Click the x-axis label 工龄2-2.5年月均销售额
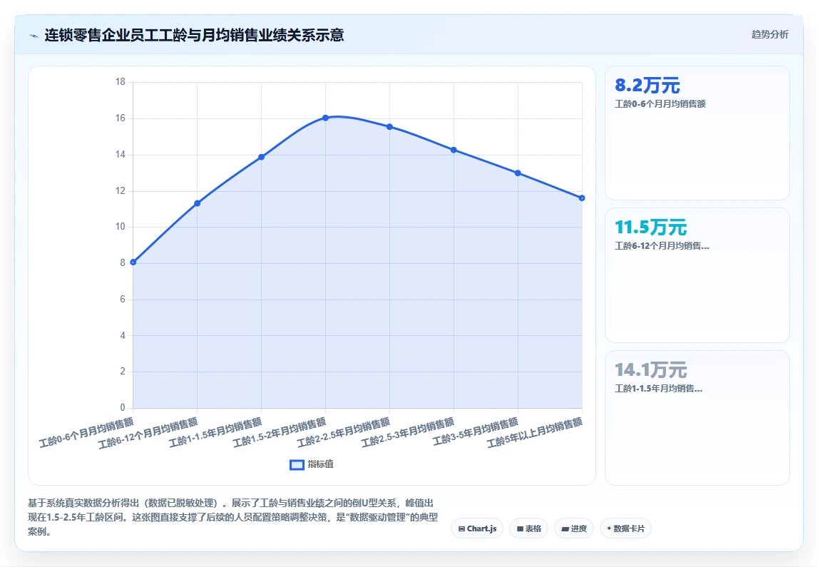This screenshot has width=818, height=567. coord(344,432)
